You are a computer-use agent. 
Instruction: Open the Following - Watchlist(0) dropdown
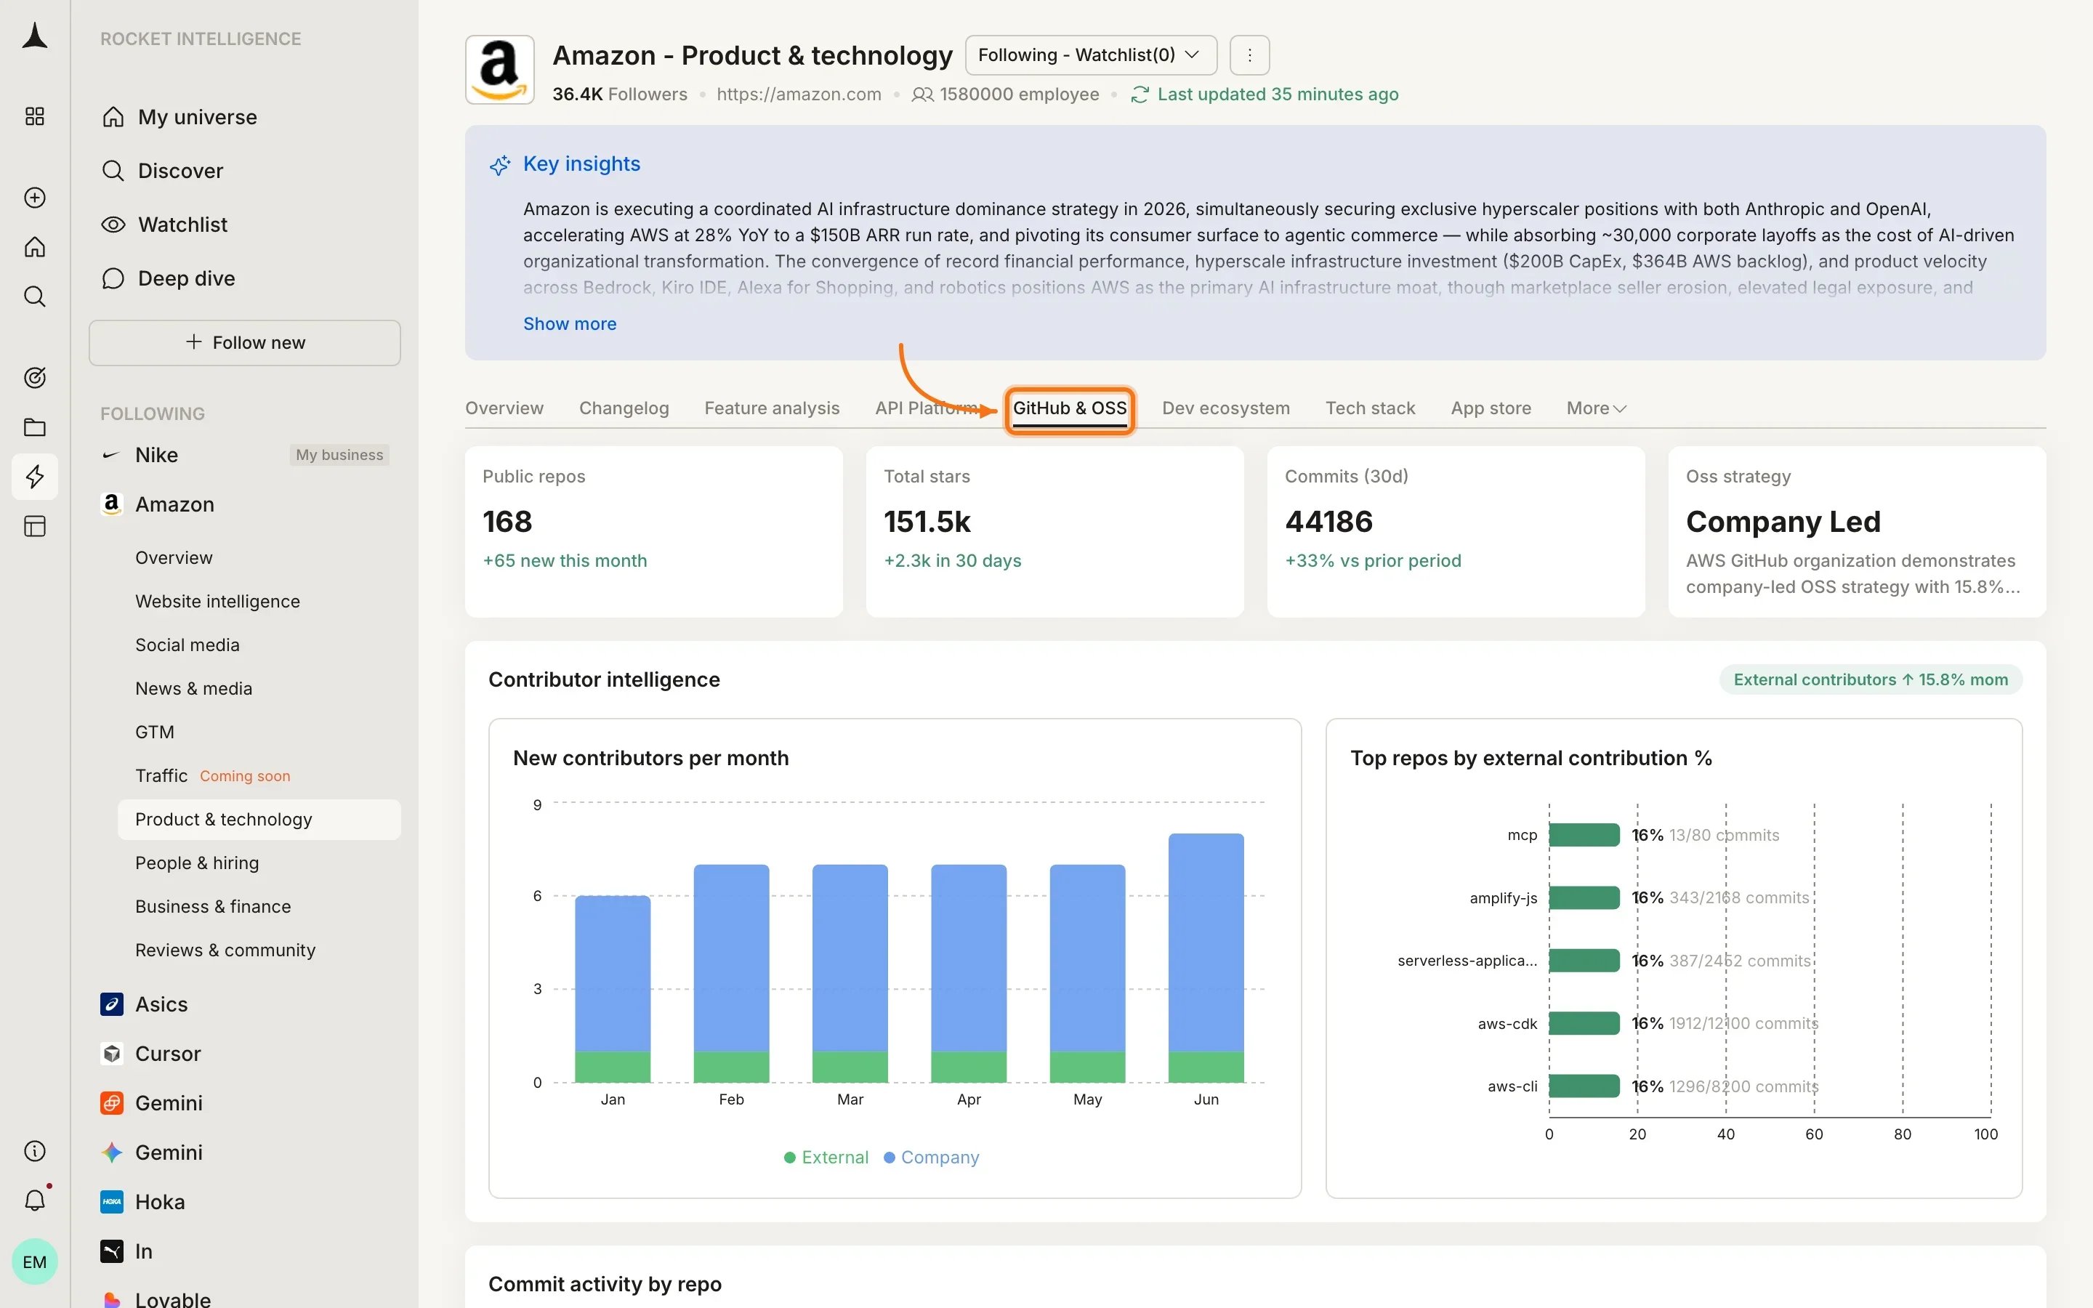coord(1090,55)
